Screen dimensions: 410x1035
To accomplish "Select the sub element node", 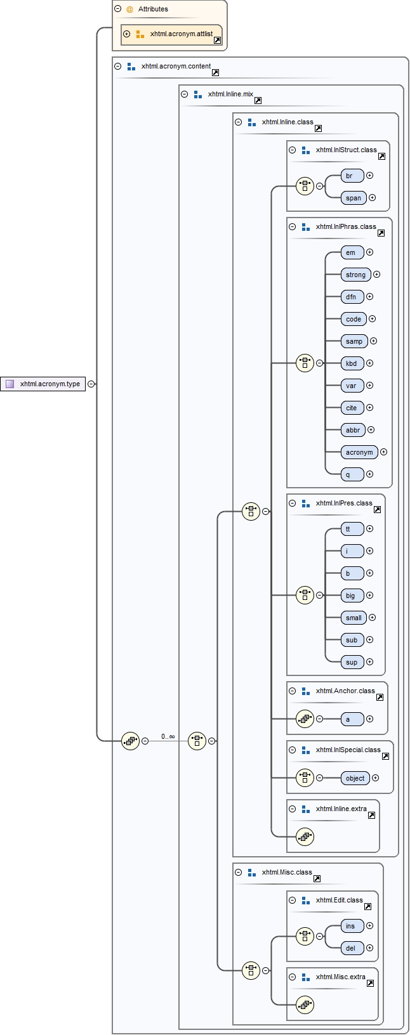I will 352,640.
